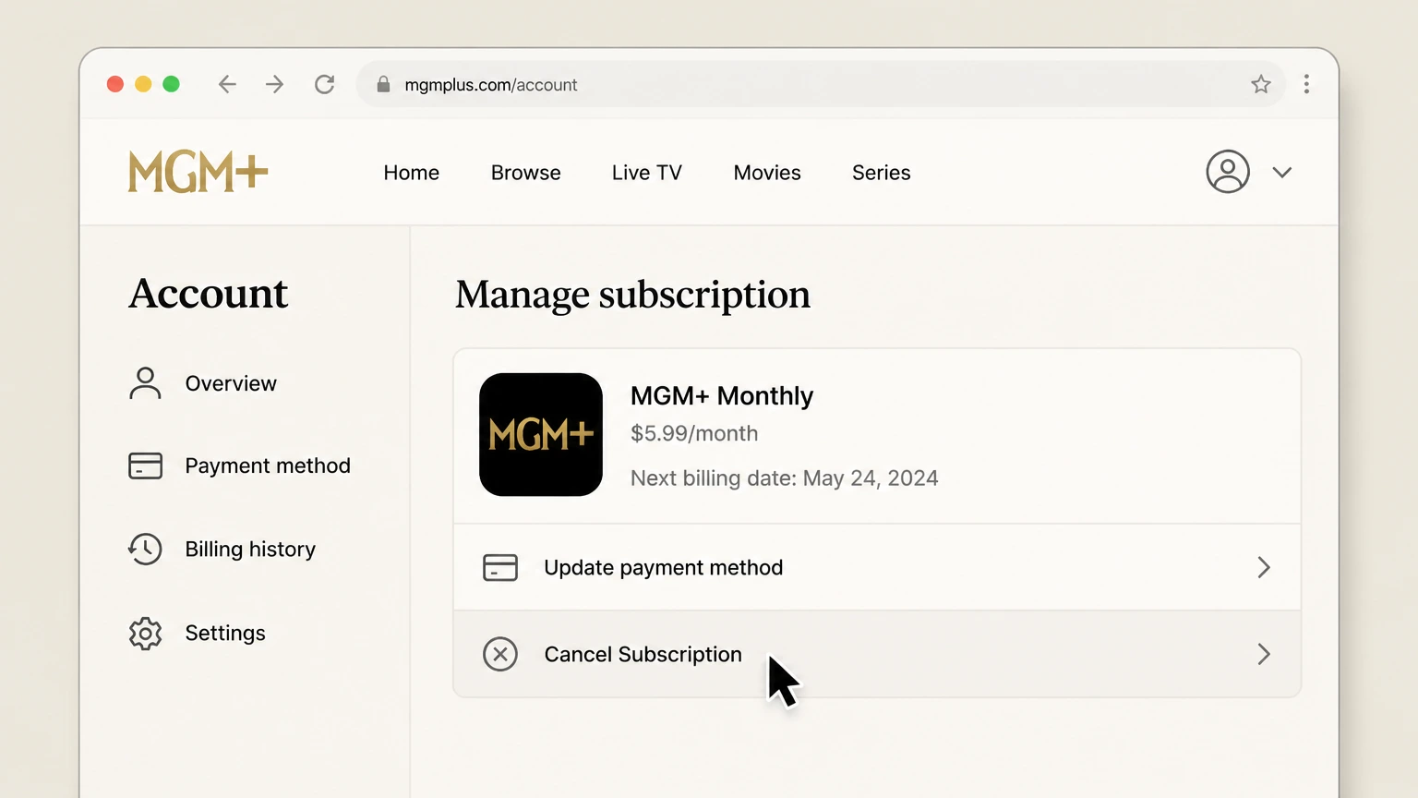
Task: Go to Live TV
Action: (647, 173)
